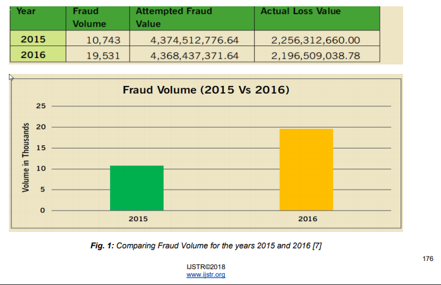The image size is (441, 285).
Task: Click the 19,531 fraud volume cell
Action: [98, 54]
